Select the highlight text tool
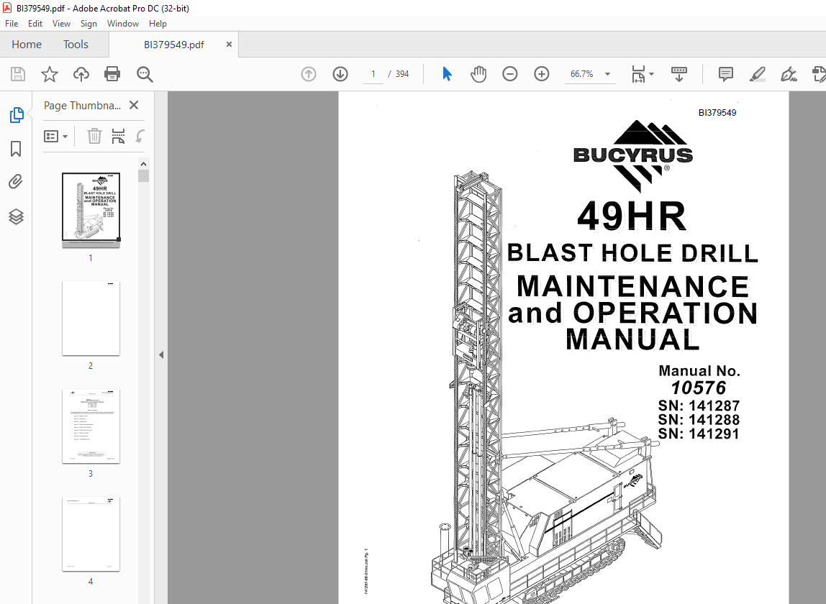This screenshot has height=604, width=826. 757,74
